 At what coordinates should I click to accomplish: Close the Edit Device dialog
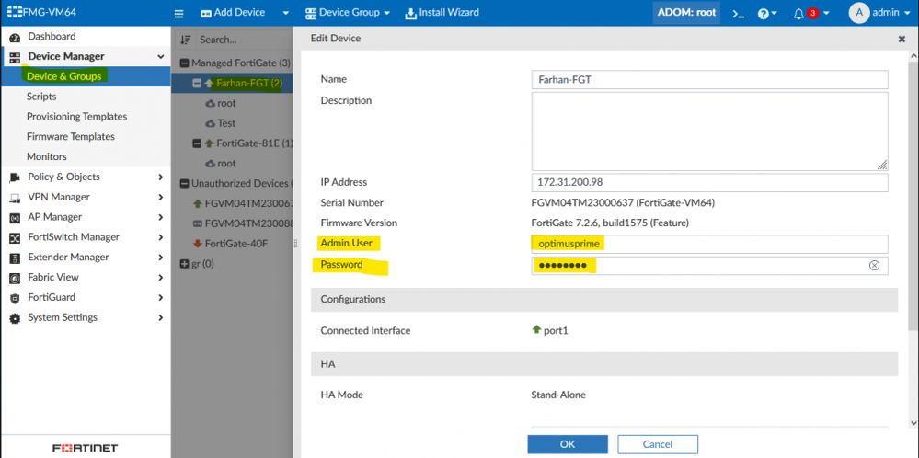(901, 40)
